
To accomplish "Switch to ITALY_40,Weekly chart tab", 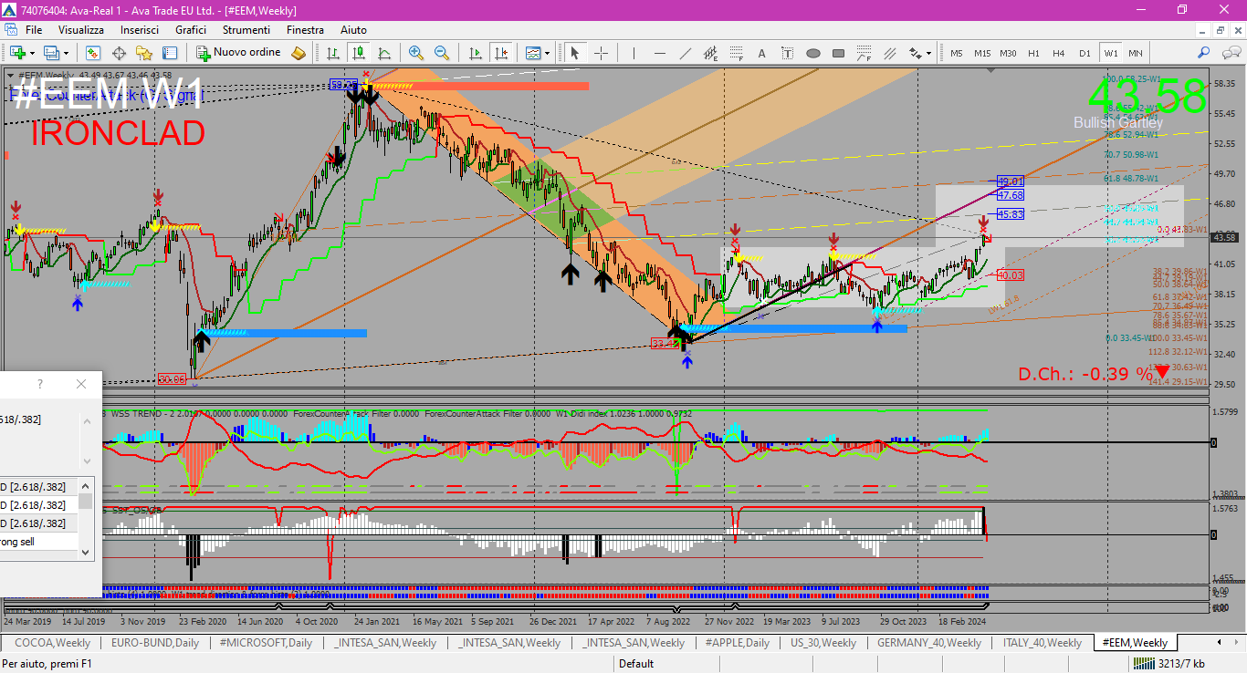I will click(1043, 643).
